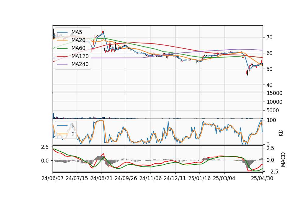The width and height of the screenshot is (292, 210).
Task: Click the purple MA240 legend line sample
Action: (x=62, y=65)
